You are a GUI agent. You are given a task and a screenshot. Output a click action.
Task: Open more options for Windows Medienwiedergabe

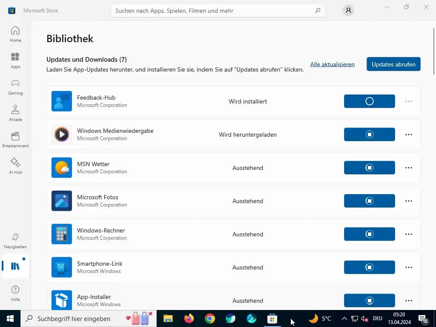click(x=408, y=135)
